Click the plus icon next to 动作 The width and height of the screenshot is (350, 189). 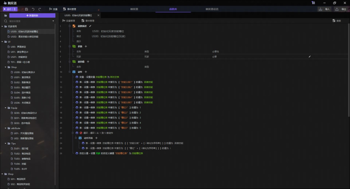pos(86,72)
